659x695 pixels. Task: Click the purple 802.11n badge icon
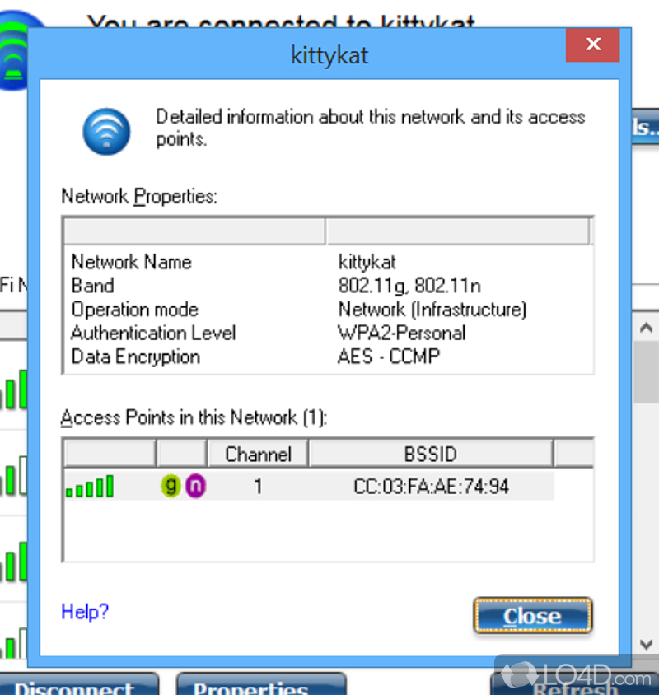tap(195, 486)
